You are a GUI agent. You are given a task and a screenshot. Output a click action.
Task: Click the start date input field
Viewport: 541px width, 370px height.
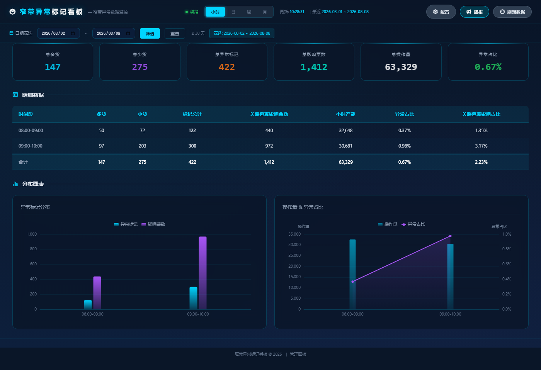(58, 33)
